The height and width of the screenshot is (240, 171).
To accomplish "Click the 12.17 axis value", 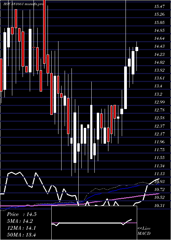I will tap(160, 134).
